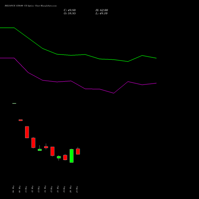Image resolution: width=199 pixels, height=199 pixels.
Task: Select the open value O: 58.85
Action: coord(70,14)
